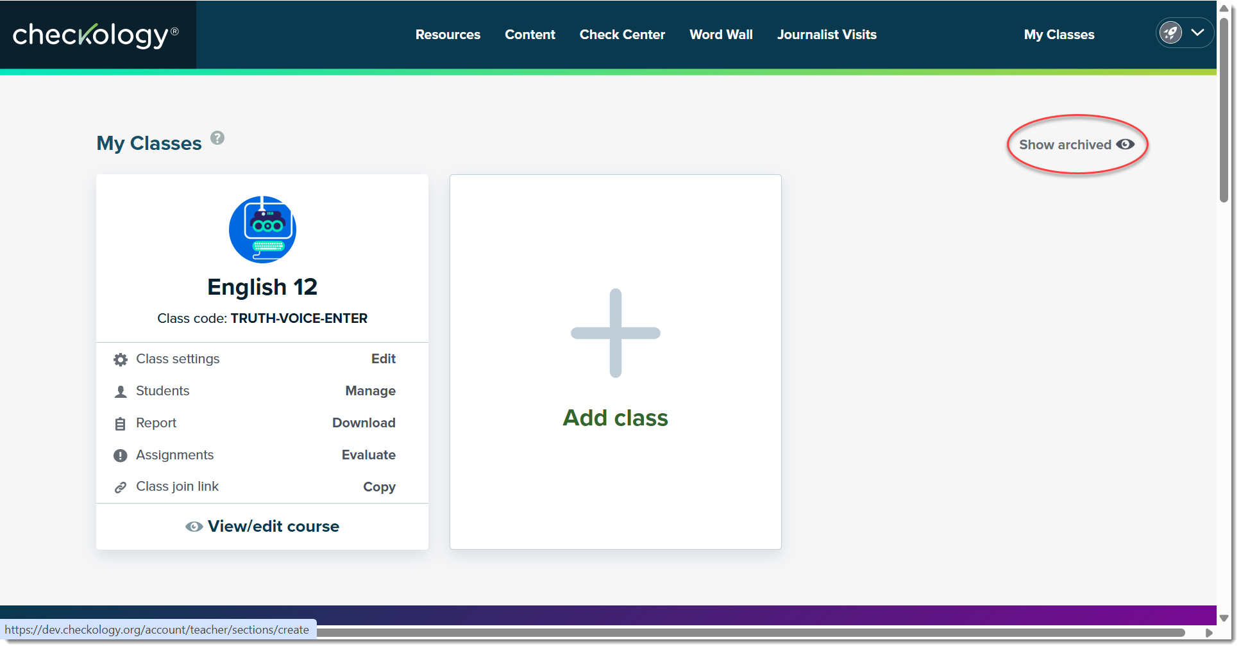Click the Checkology logo
This screenshot has width=1241, height=649.
coord(96,35)
